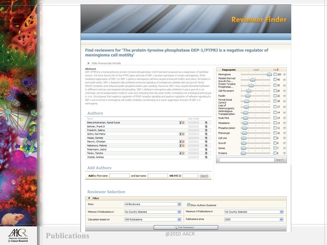The height and width of the screenshot is (245, 327).
Task: Click trash icon for Bohmer, Frank D
Action: click(206, 127)
